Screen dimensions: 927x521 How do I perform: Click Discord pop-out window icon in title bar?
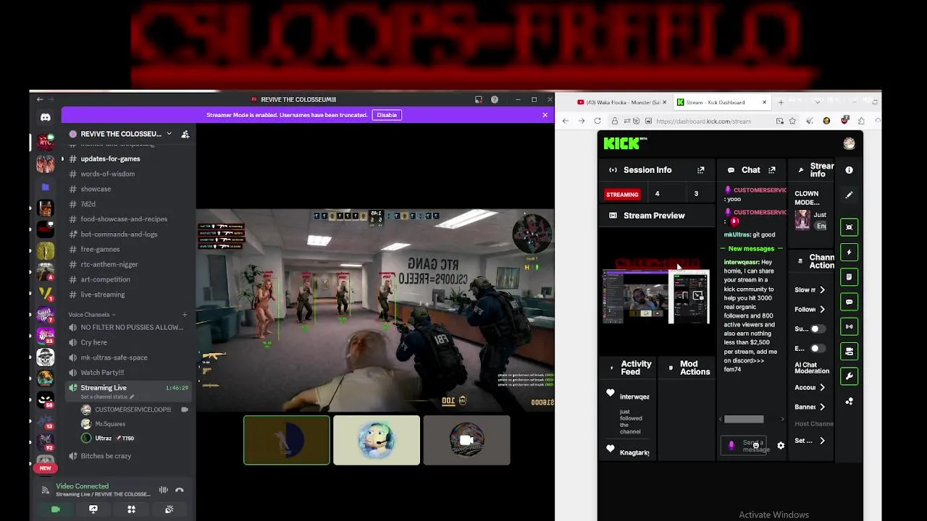[479, 99]
